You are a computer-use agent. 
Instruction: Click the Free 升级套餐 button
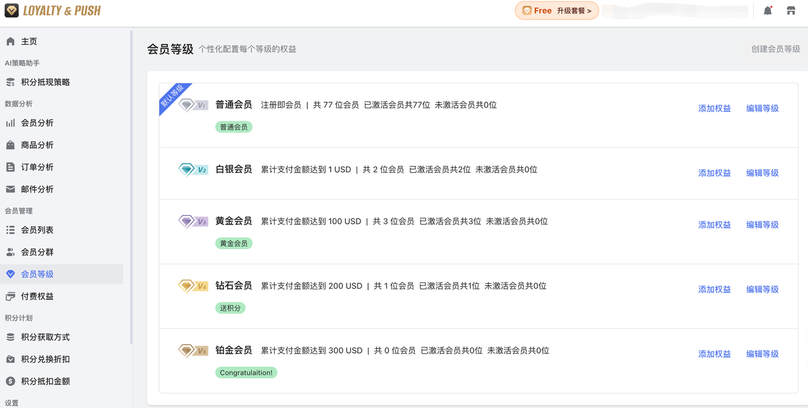pos(556,11)
